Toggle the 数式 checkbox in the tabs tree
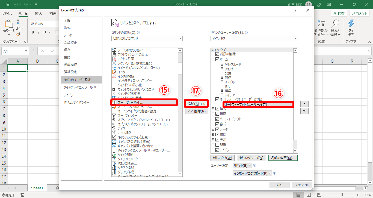The height and width of the screenshot is (198, 373). tap(217, 124)
